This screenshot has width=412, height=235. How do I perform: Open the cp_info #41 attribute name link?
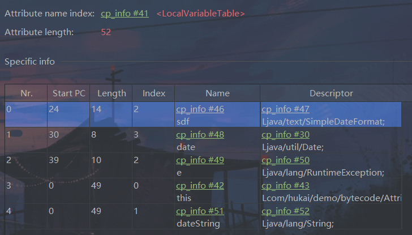125,13
